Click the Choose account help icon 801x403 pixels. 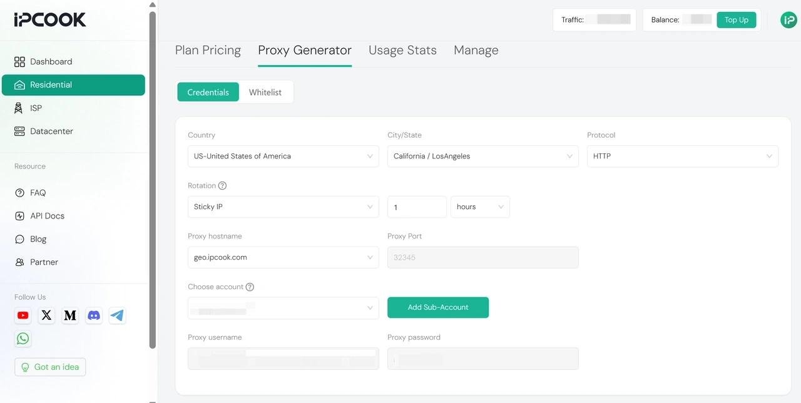250,287
